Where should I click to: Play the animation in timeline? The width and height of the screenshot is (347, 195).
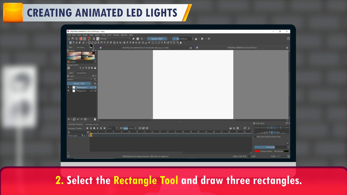pos(98,128)
